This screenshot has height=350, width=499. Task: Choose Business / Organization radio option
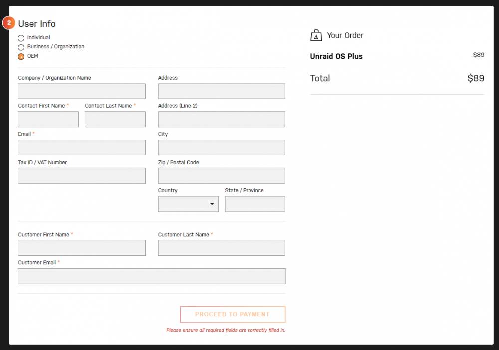click(21, 47)
